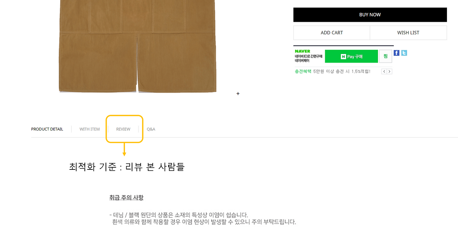The image size is (458, 227).
Task: Click the plus zoom icon below product image
Action: [x=238, y=94]
